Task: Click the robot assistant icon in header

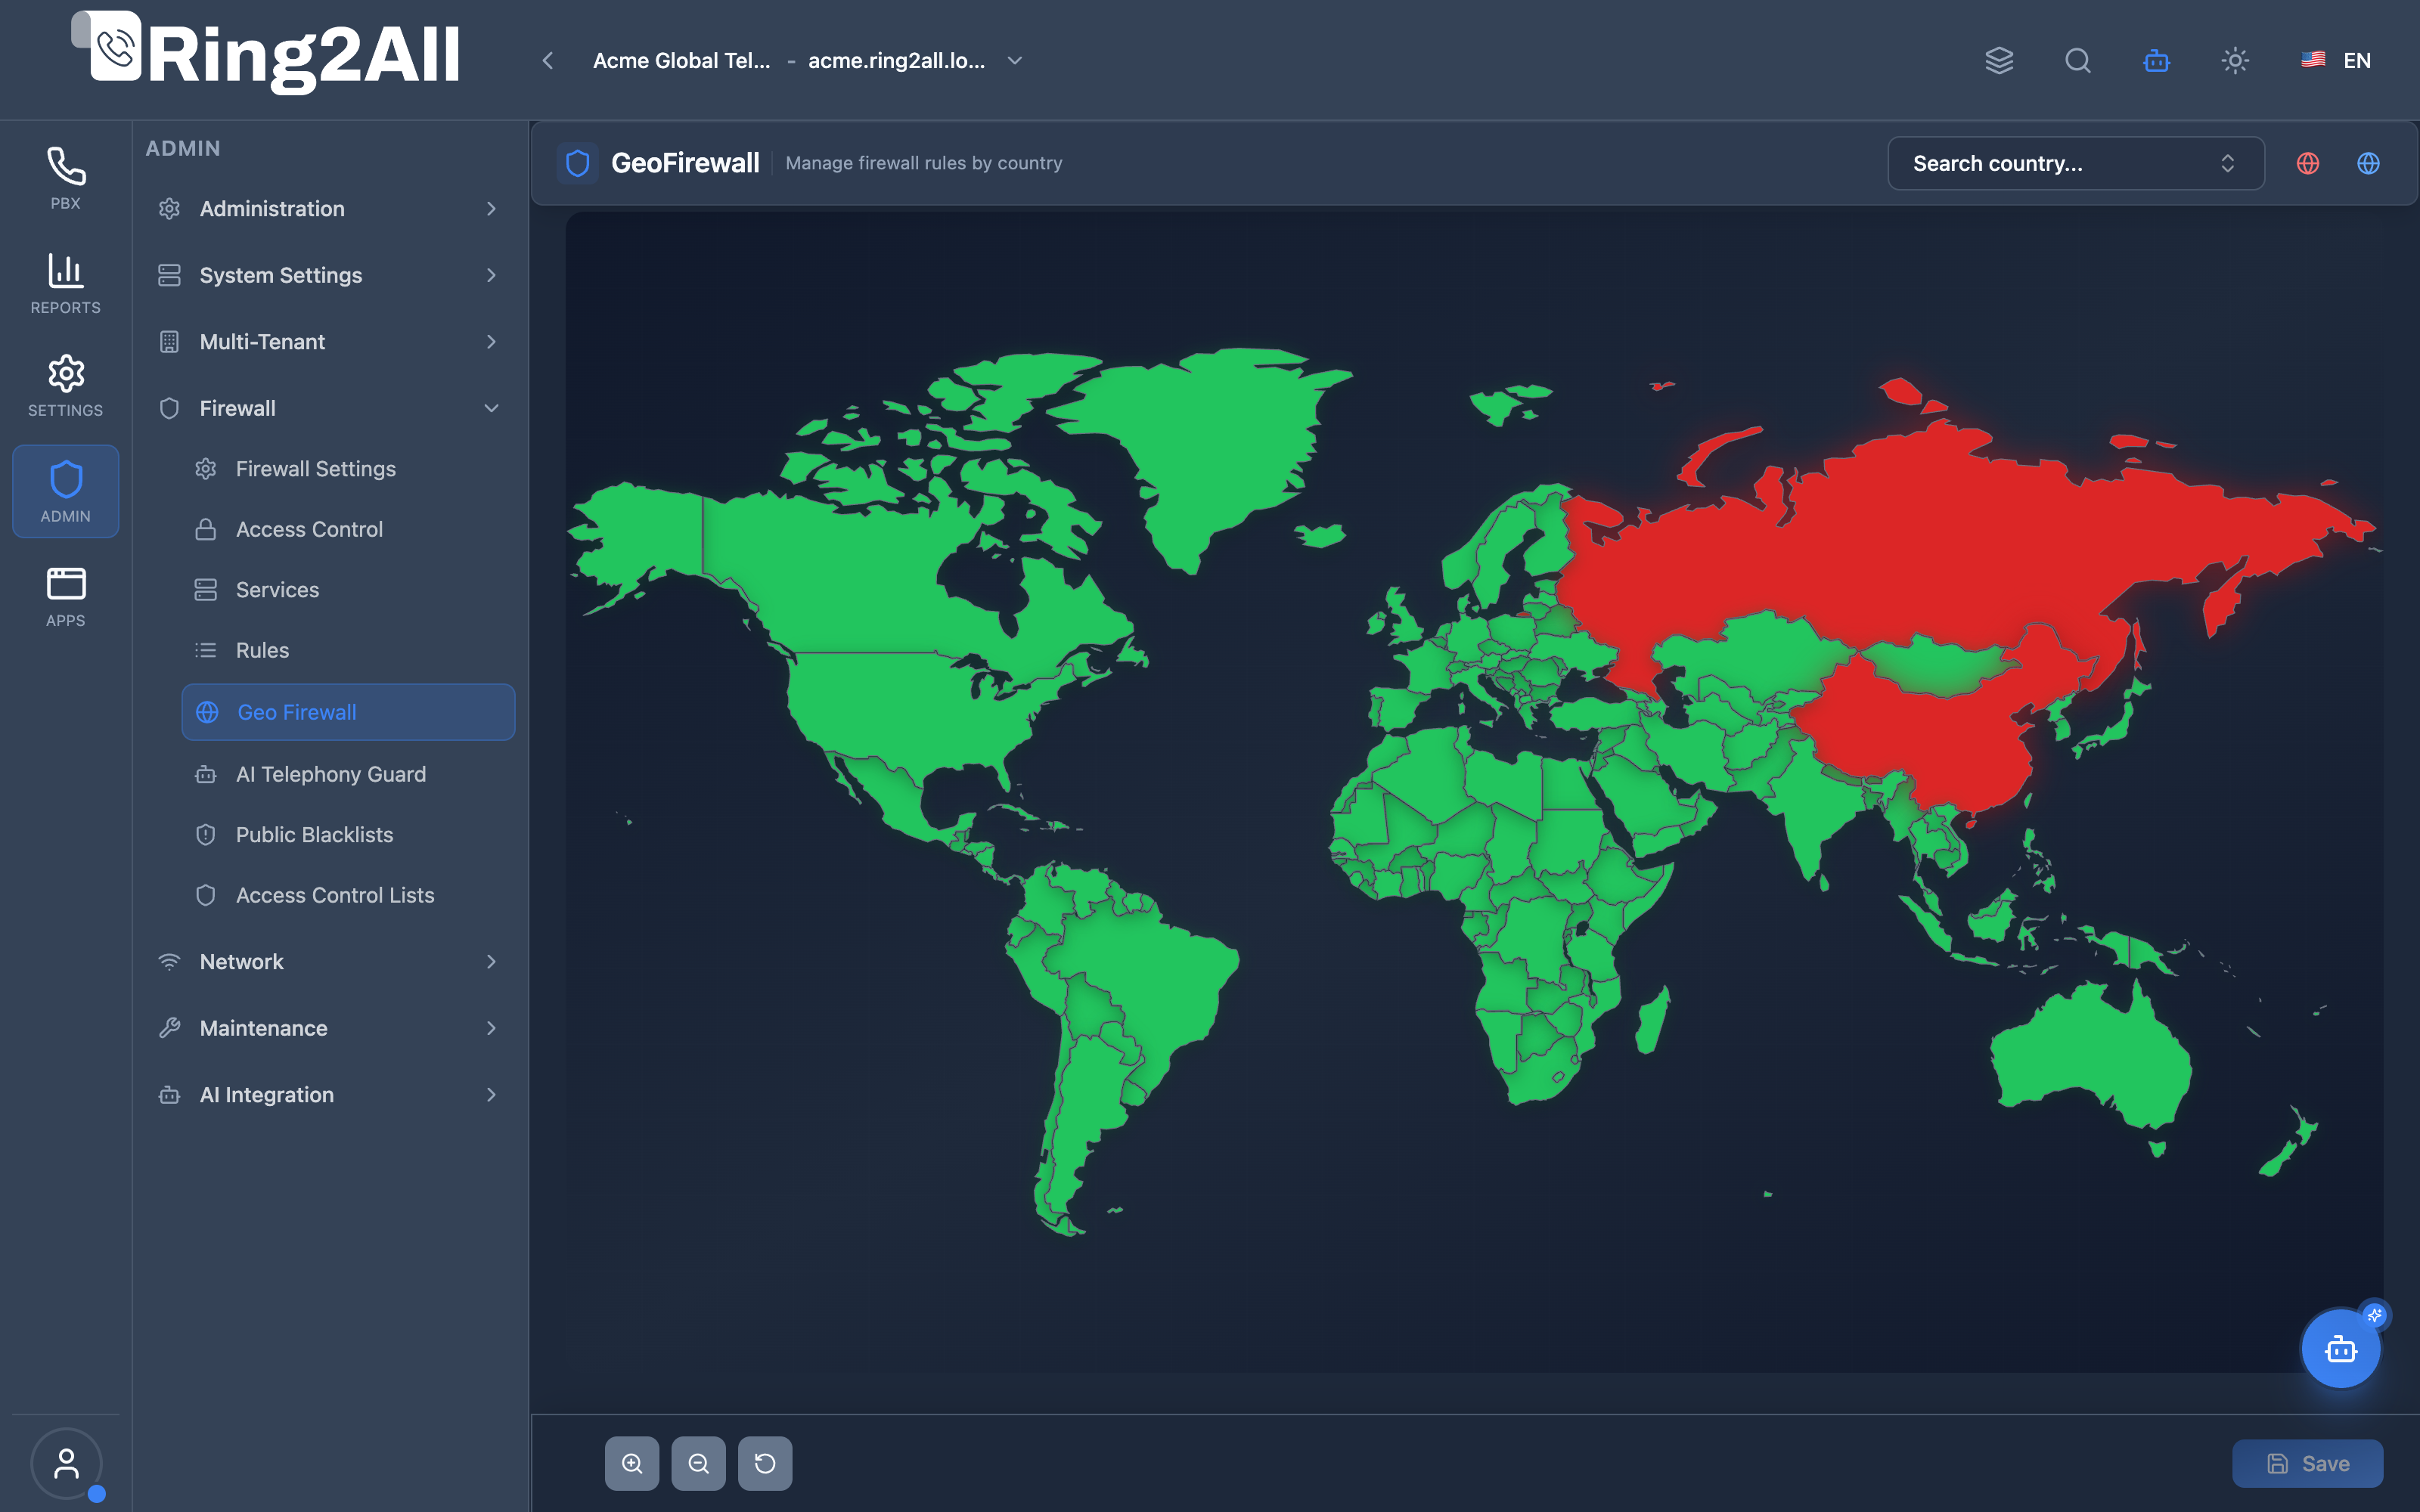Action: (2157, 60)
